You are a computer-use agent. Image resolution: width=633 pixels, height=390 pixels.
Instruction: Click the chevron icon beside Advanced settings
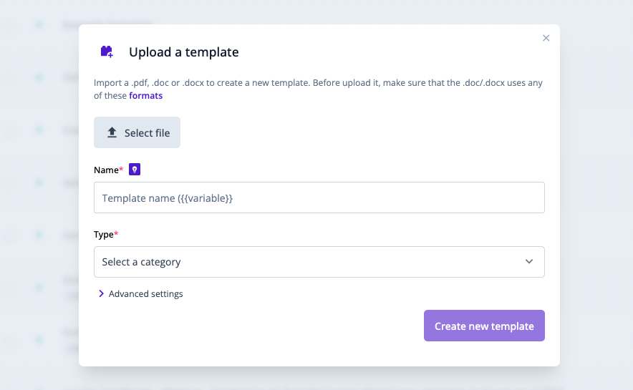(x=101, y=293)
